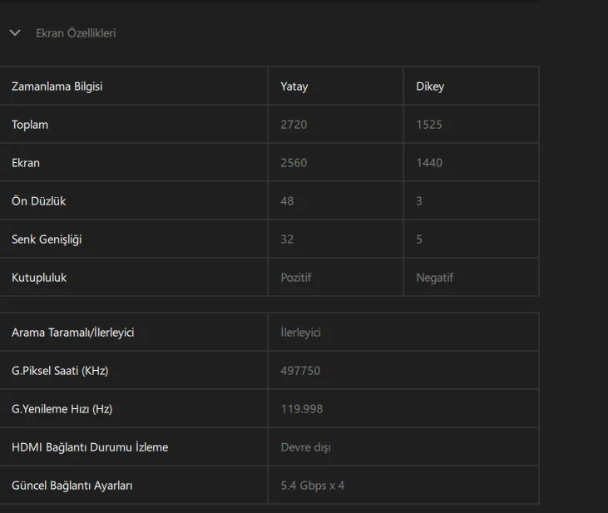The width and height of the screenshot is (608, 513).
Task: Select the Senk Genişliği row label
Action: pos(47,239)
